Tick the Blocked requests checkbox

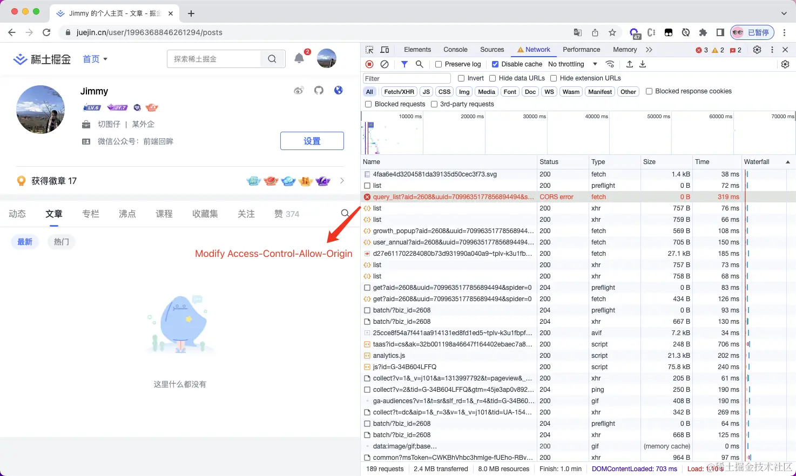(x=368, y=104)
